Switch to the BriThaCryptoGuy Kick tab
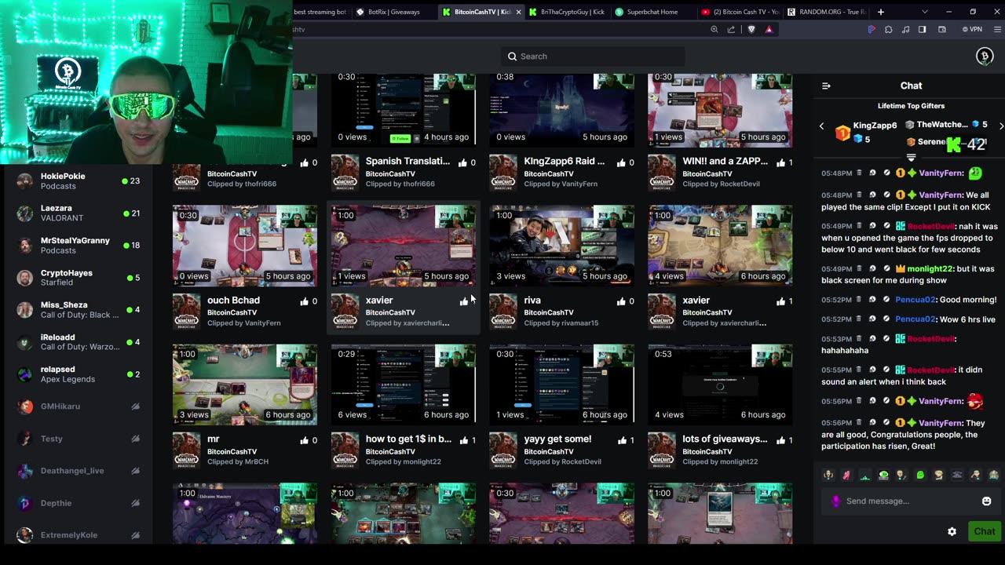Viewport: 1005px width, 565px height. point(567,12)
